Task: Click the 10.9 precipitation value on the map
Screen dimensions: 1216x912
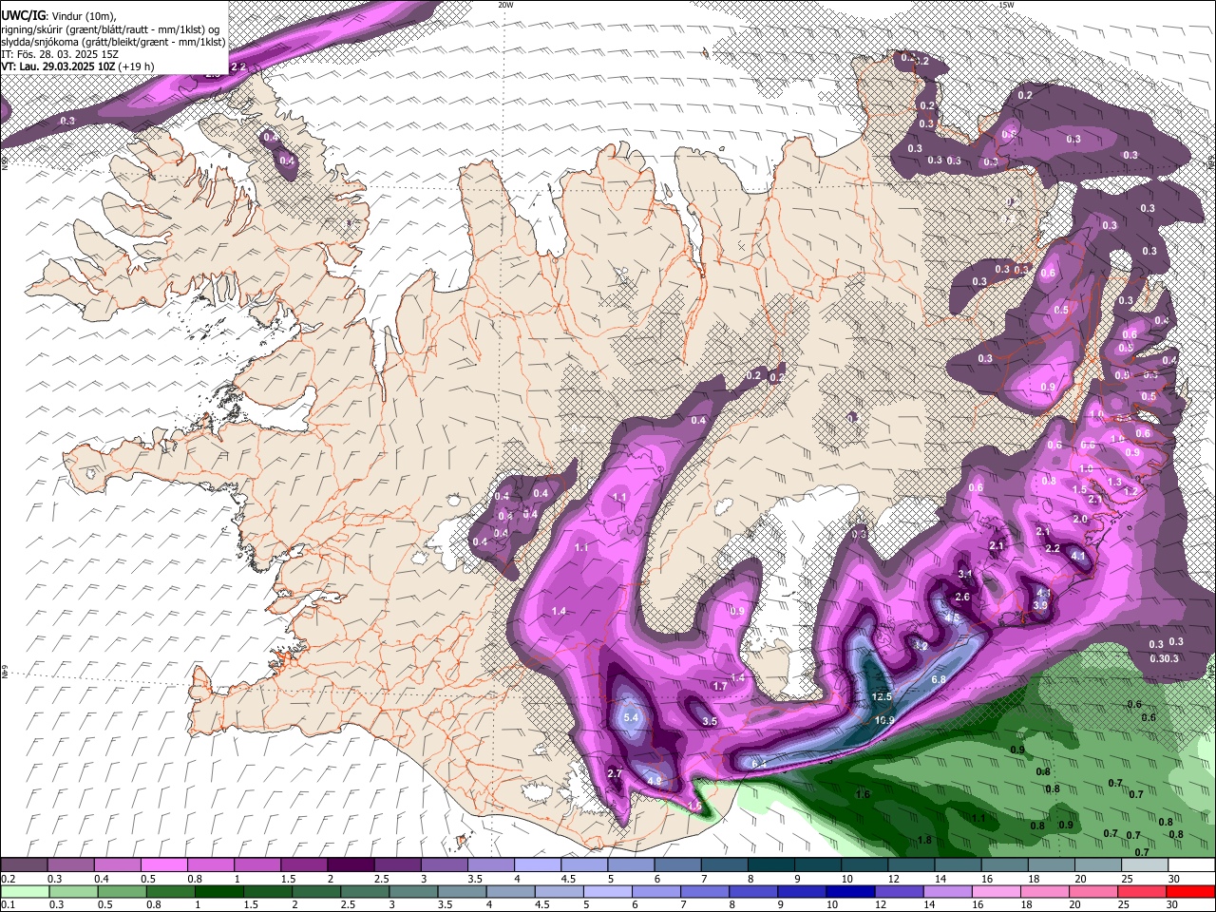Action: [883, 721]
